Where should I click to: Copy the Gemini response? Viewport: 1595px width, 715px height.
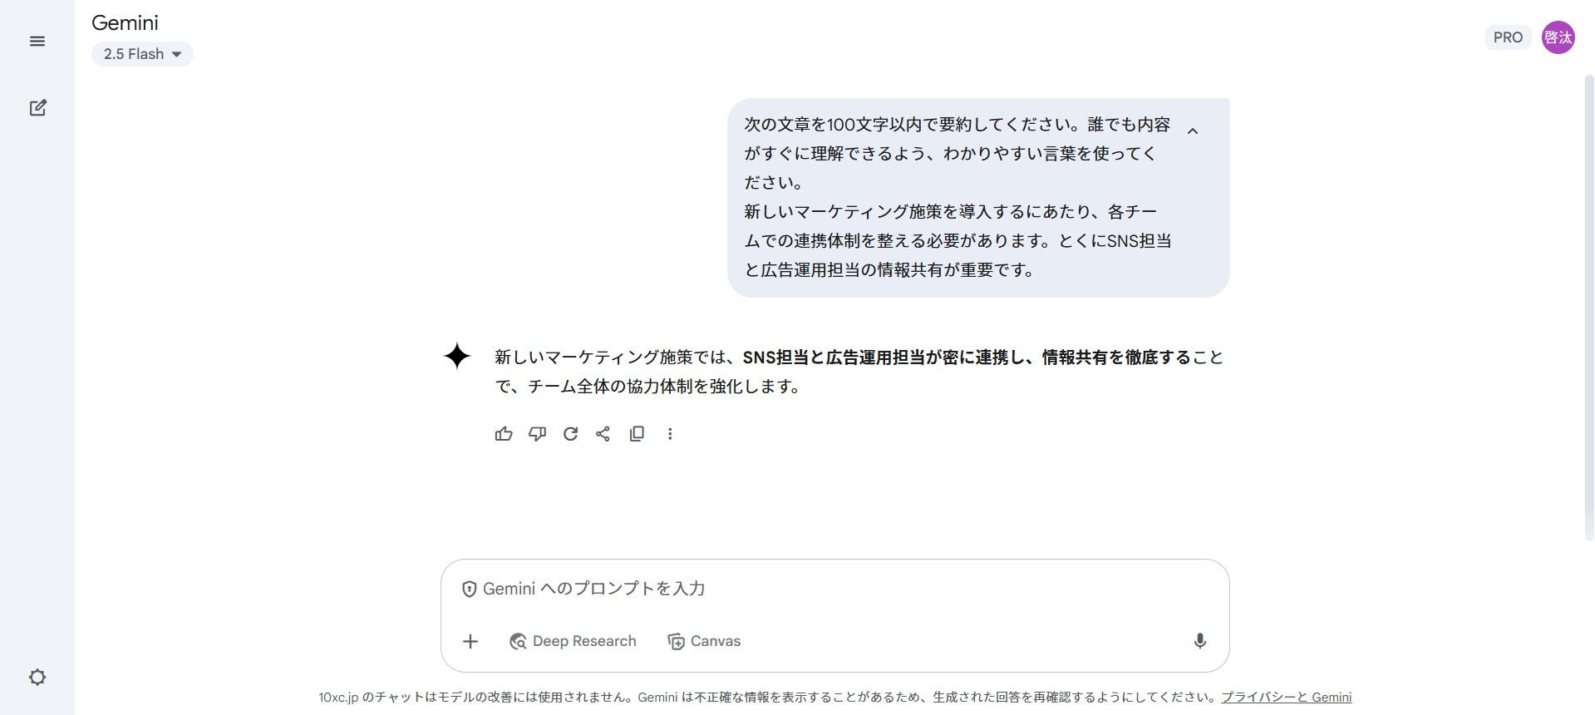pos(637,433)
